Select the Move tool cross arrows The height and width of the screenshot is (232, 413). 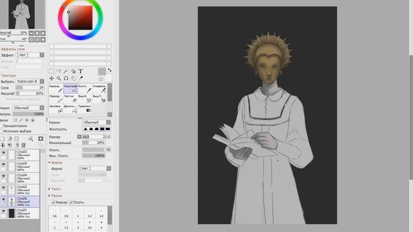tap(52, 79)
